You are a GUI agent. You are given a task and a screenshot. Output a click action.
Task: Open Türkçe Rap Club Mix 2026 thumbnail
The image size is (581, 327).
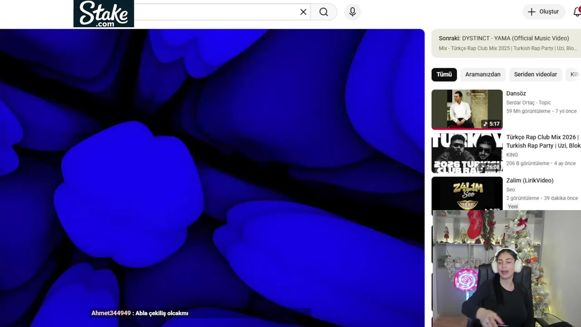(467, 153)
